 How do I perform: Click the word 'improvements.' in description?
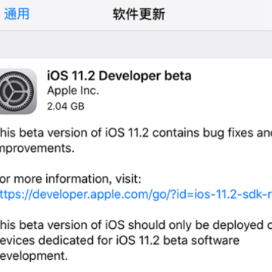point(37,148)
